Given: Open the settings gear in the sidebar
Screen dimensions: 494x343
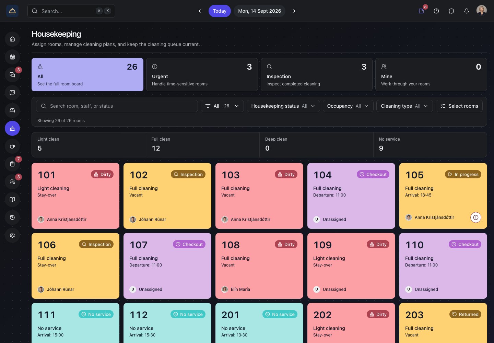Looking at the screenshot, I should pyautogui.click(x=12, y=235).
